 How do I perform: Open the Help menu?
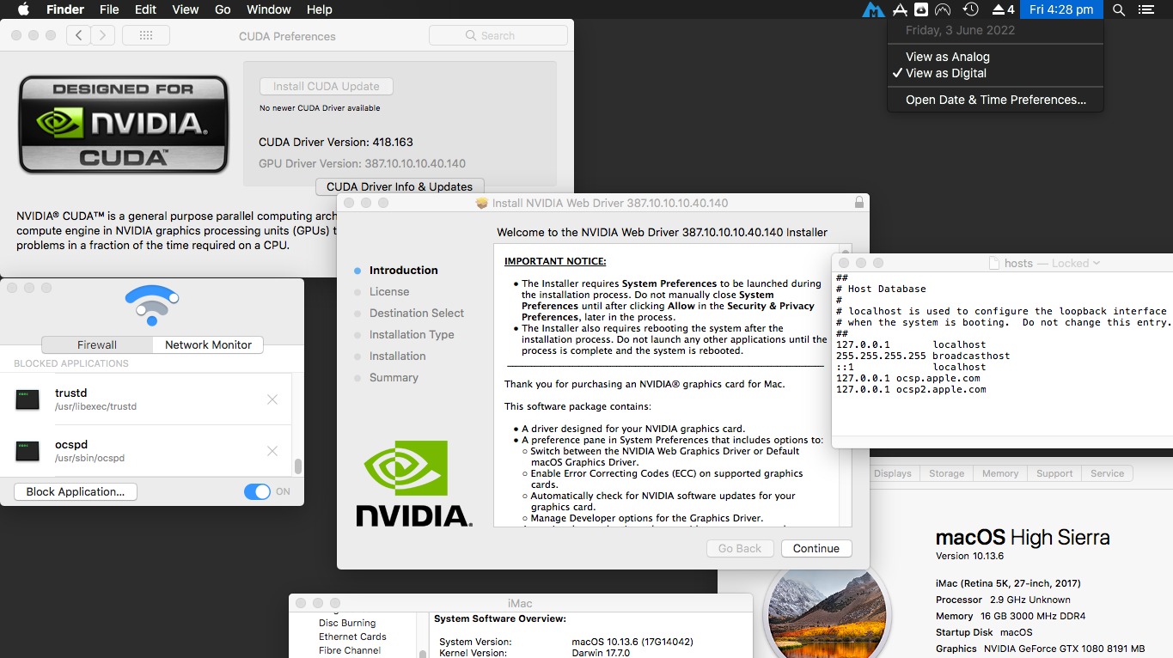tap(319, 9)
